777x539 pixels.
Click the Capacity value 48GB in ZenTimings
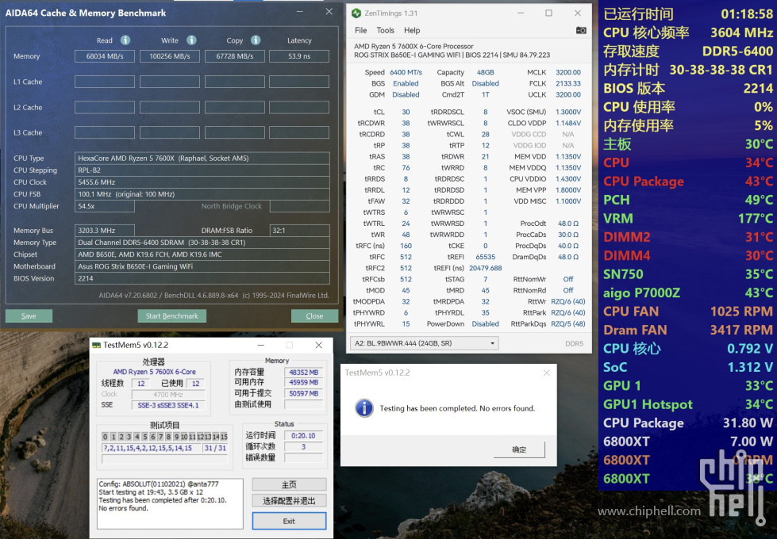coord(485,72)
